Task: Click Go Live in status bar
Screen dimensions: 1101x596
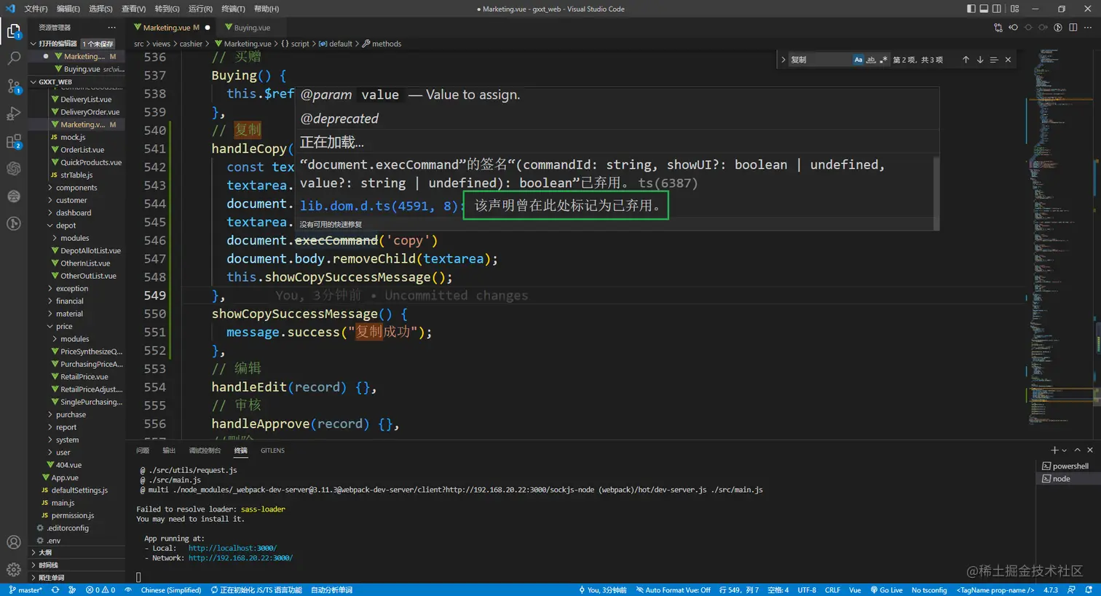Action: click(x=886, y=590)
